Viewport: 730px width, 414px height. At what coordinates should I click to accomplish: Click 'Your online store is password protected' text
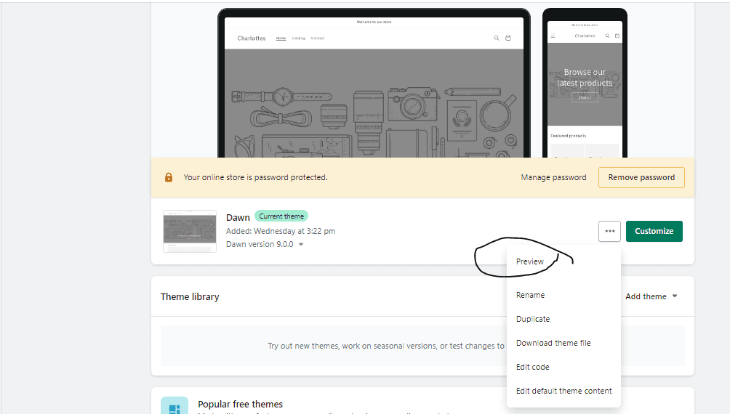pos(256,177)
